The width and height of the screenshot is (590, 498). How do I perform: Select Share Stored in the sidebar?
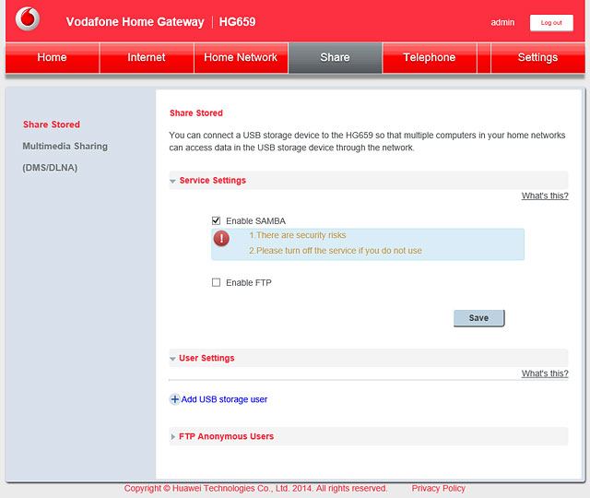tap(52, 125)
